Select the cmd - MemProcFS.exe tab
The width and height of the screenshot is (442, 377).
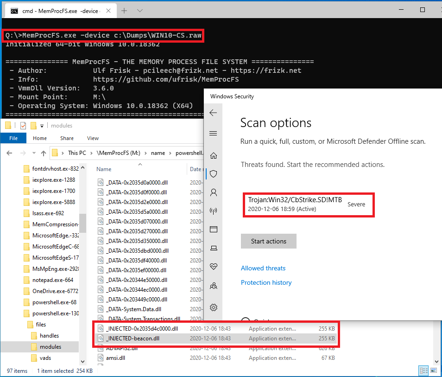60,11
